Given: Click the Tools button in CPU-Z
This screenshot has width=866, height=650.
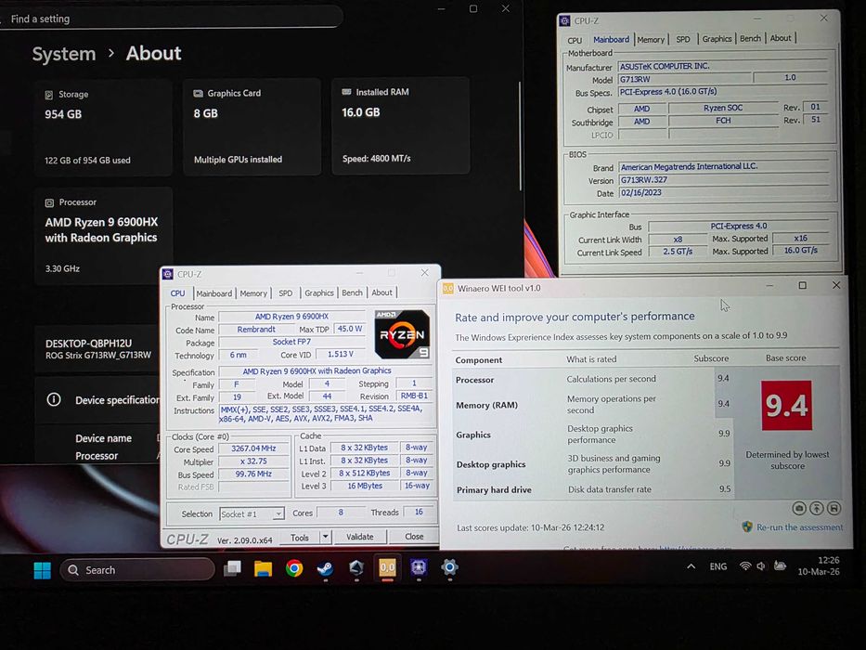Looking at the screenshot, I should [300, 537].
